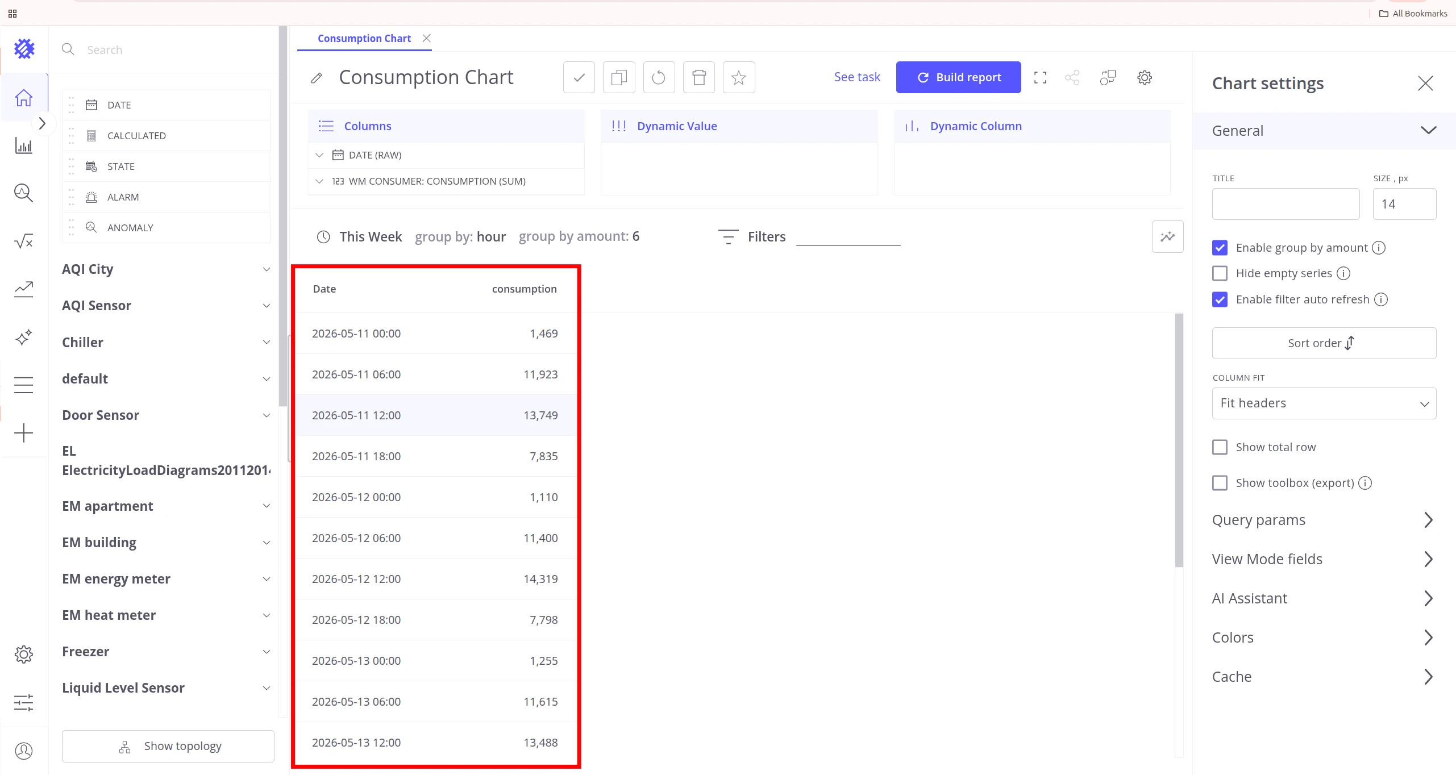Open chart settings gear icon in header
The height and width of the screenshot is (775, 1456).
1144,77
